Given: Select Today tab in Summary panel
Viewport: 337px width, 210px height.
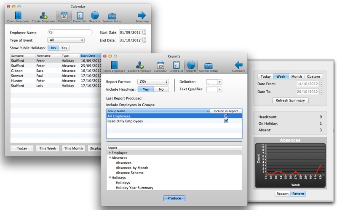Looking at the screenshot, I should [265, 76].
